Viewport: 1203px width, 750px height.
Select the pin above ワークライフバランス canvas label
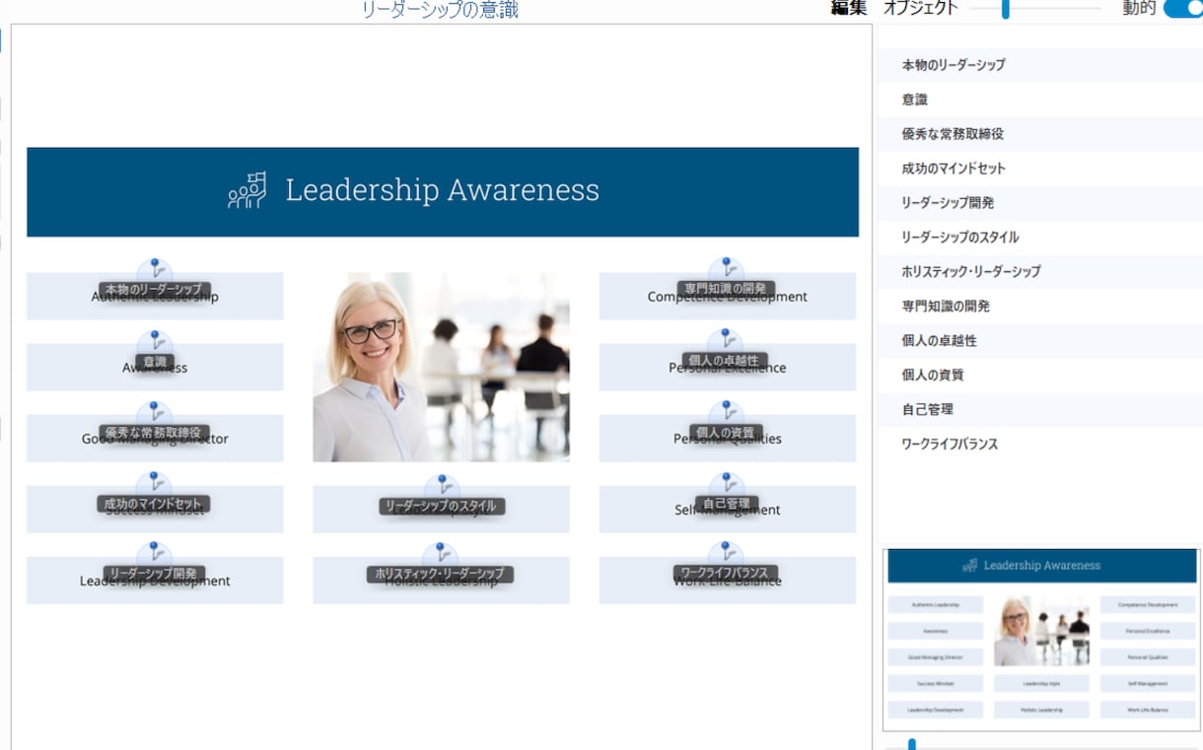(x=726, y=554)
